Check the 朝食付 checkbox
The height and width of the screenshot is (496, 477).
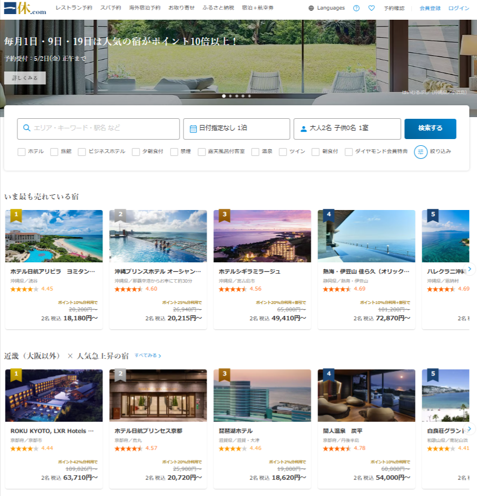point(315,152)
